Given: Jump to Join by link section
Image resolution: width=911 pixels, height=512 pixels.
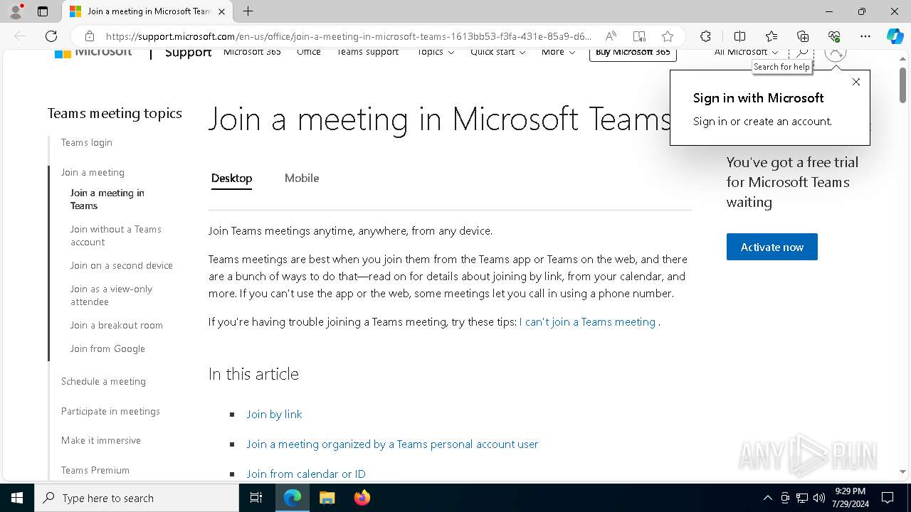Looking at the screenshot, I should 274,414.
